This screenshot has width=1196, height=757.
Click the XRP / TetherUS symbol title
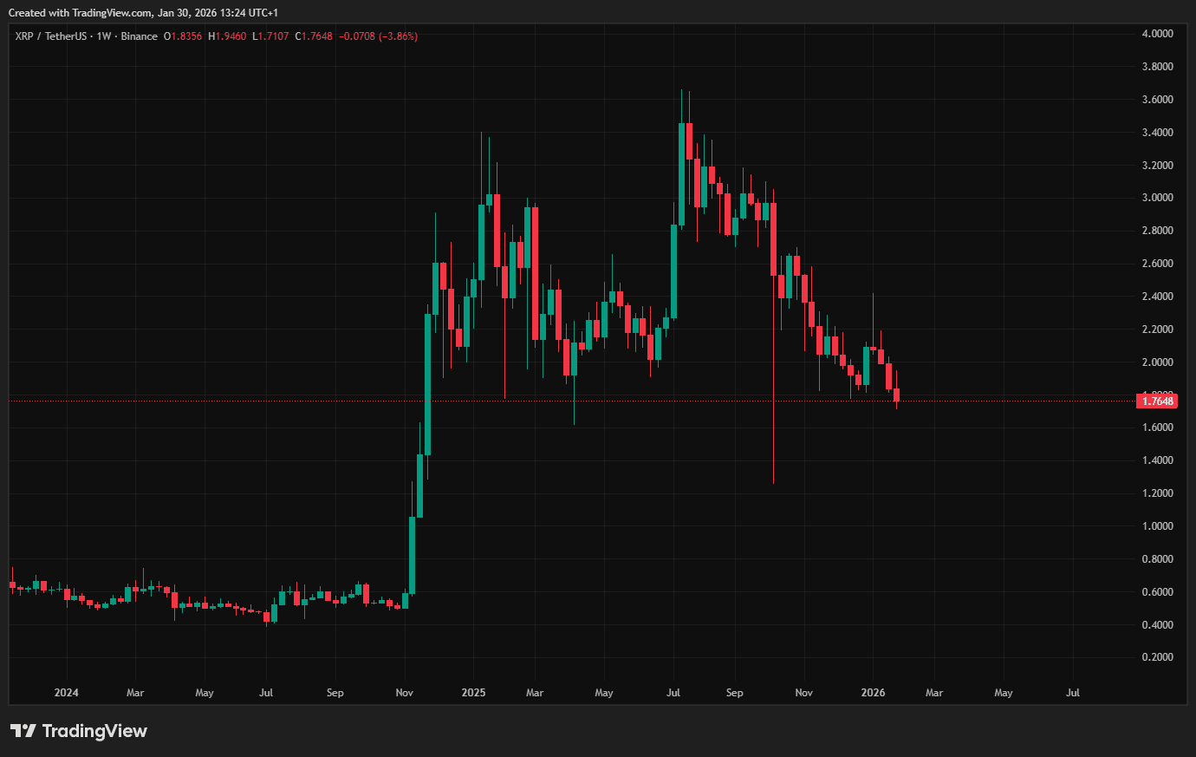(51, 36)
